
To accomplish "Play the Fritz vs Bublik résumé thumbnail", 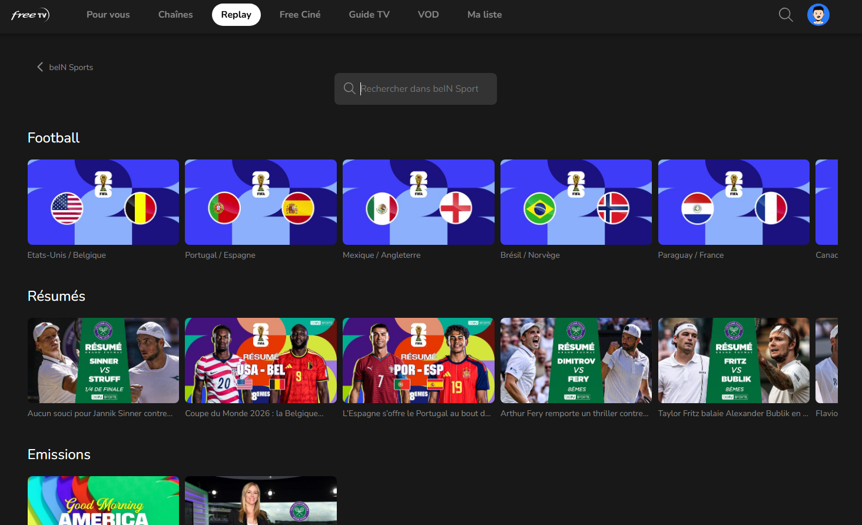I will 734,360.
